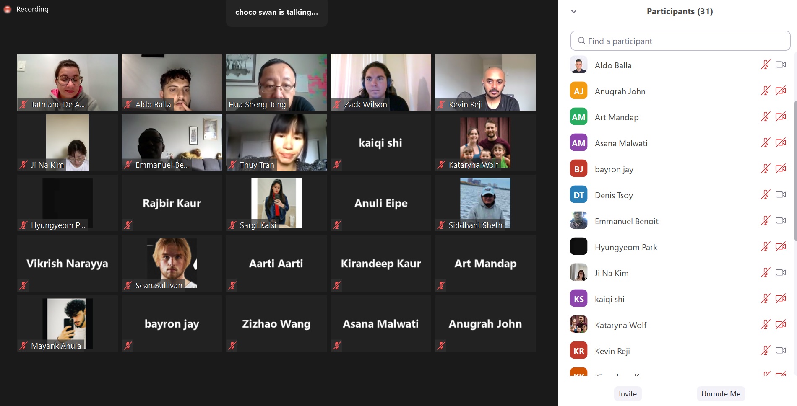The image size is (797, 406).
Task: Click Kataryna Wolf's disabled video icon
Action: coord(781,325)
